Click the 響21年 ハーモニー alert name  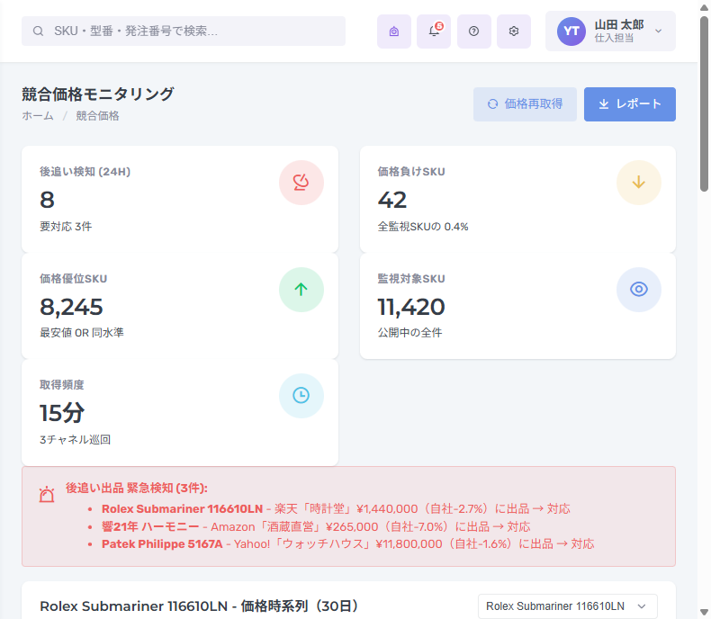click(150, 526)
